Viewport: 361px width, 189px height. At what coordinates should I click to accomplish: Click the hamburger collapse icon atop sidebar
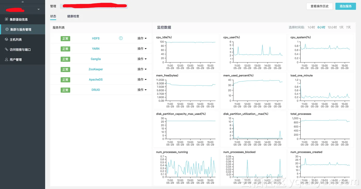(23, 2)
